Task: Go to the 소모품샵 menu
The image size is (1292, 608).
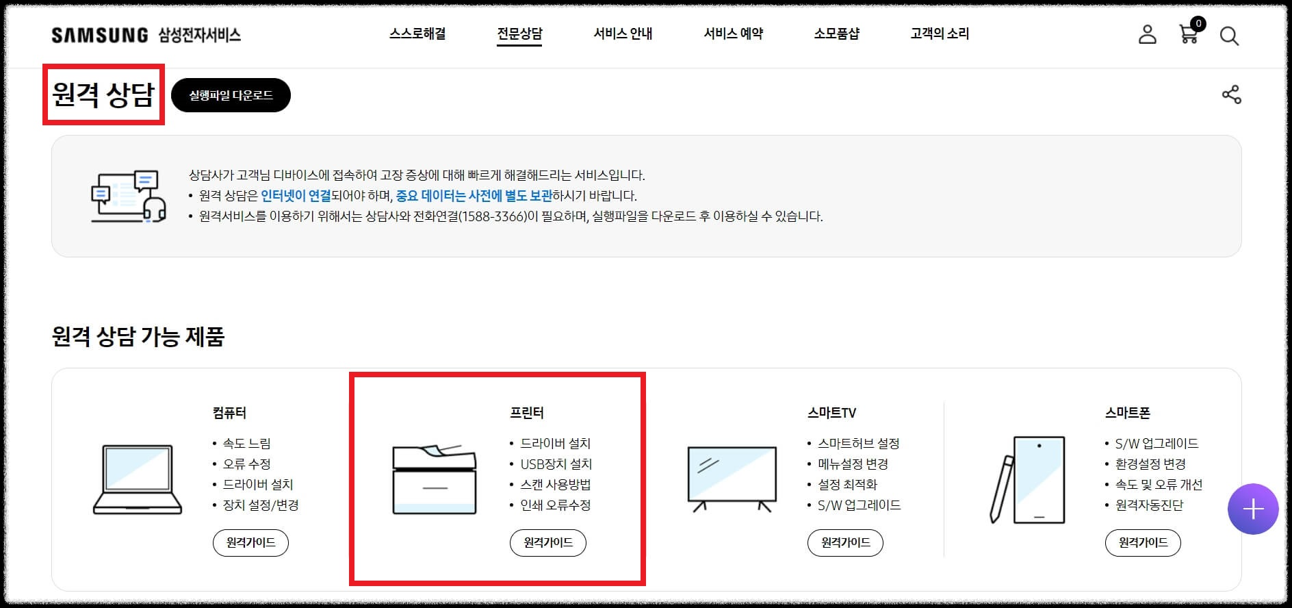Action: (836, 34)
